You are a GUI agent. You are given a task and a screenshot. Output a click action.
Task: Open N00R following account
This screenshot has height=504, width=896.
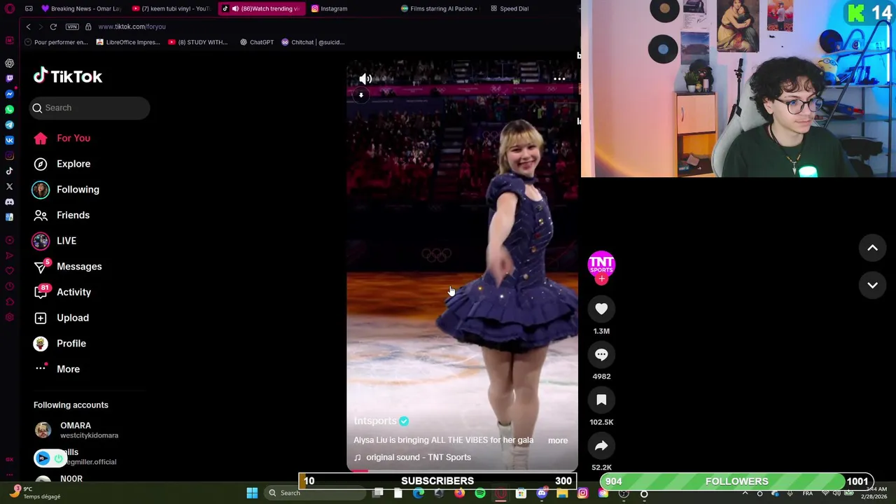point(59,479)
